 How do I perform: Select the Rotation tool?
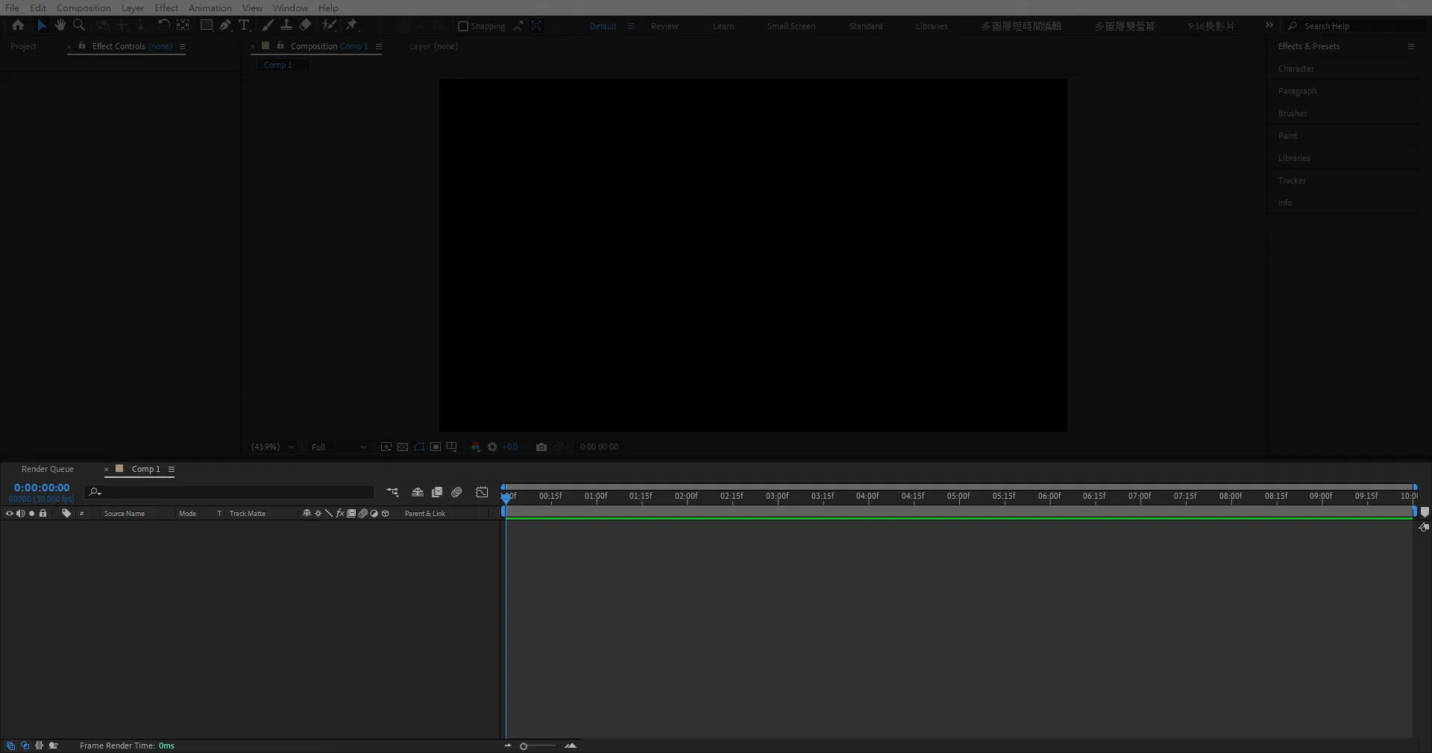click(x=163, y=25)
